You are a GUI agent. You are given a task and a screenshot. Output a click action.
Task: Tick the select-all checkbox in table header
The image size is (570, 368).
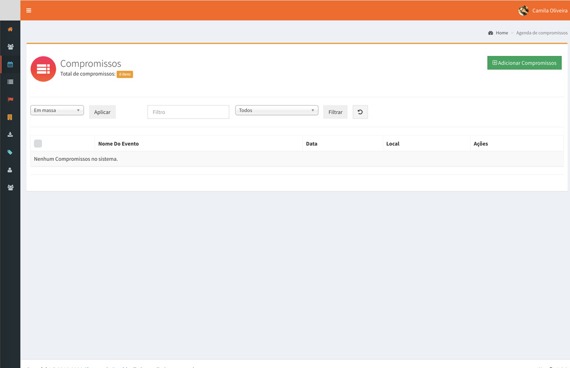38,143
